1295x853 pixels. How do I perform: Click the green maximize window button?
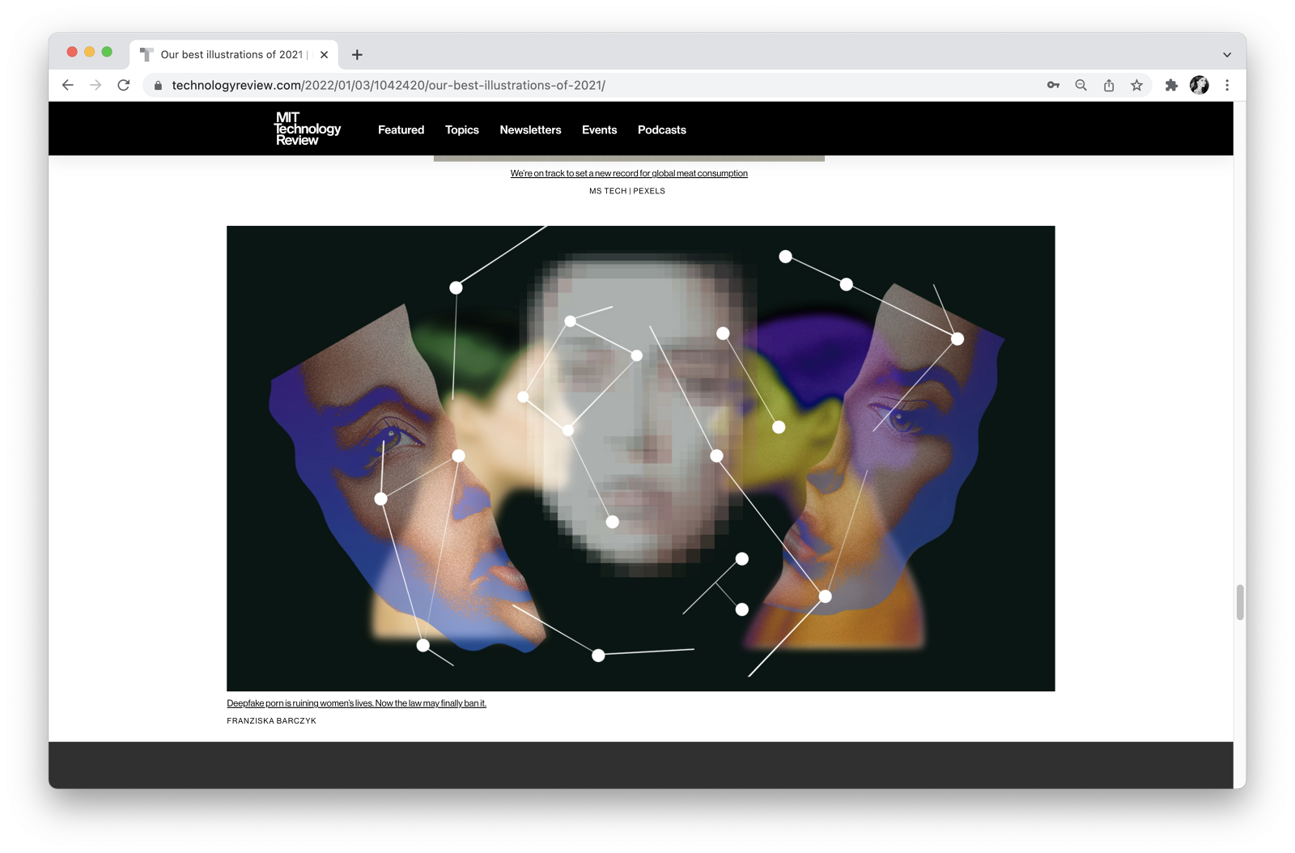pos(107,52)
